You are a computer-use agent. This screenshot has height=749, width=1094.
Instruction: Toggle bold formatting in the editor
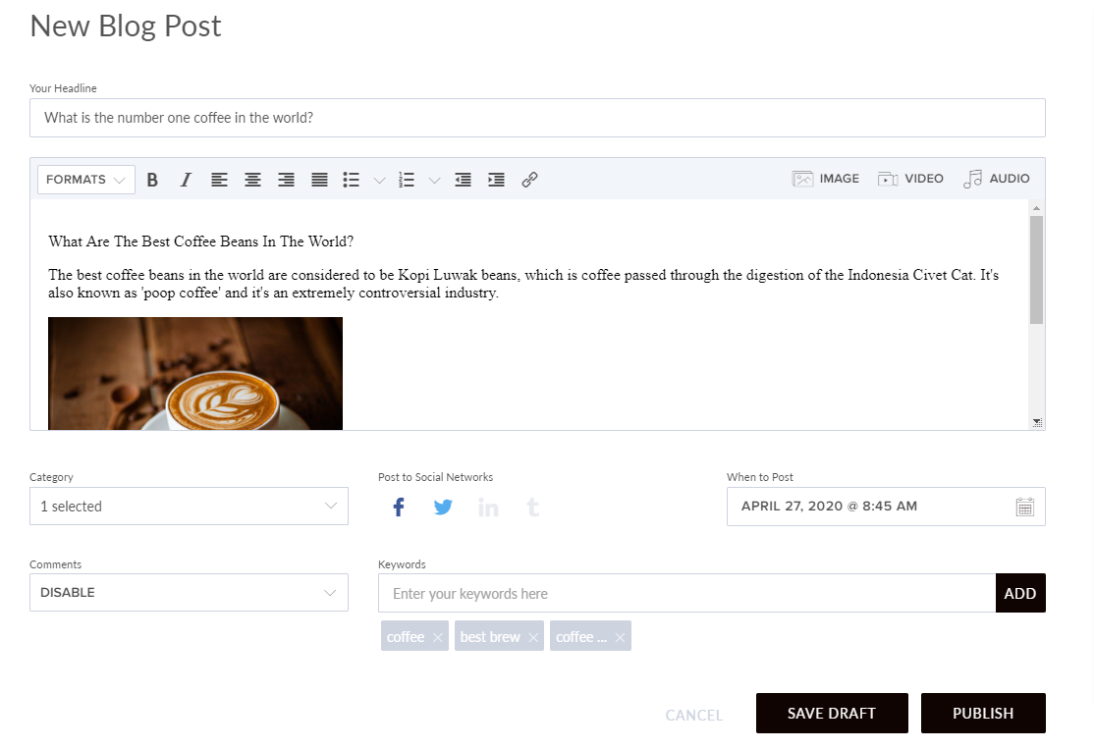click(x=152, y=180)
